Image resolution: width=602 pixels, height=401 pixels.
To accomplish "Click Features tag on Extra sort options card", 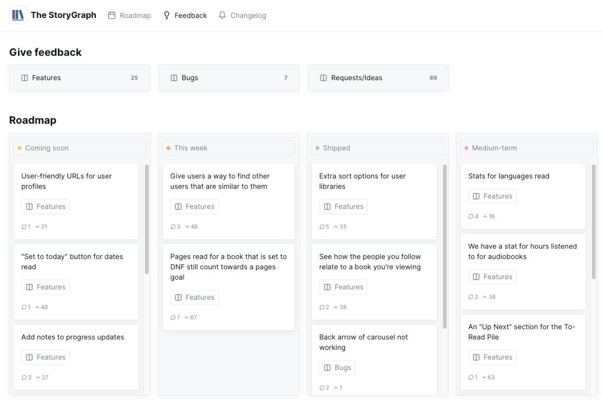I will [x=343, y=207].
